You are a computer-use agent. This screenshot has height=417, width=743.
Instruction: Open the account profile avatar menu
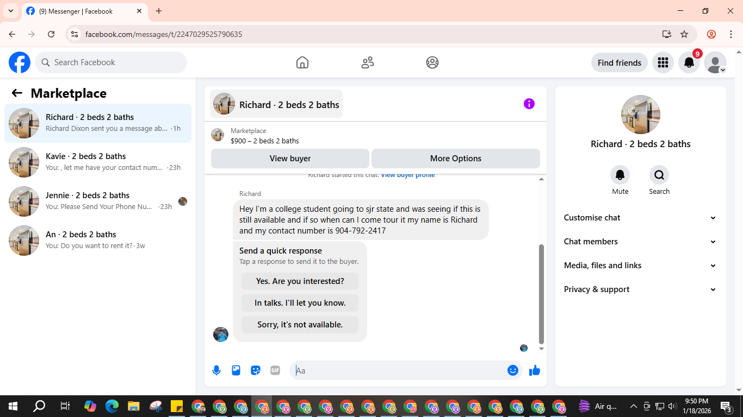coord(715,62)
